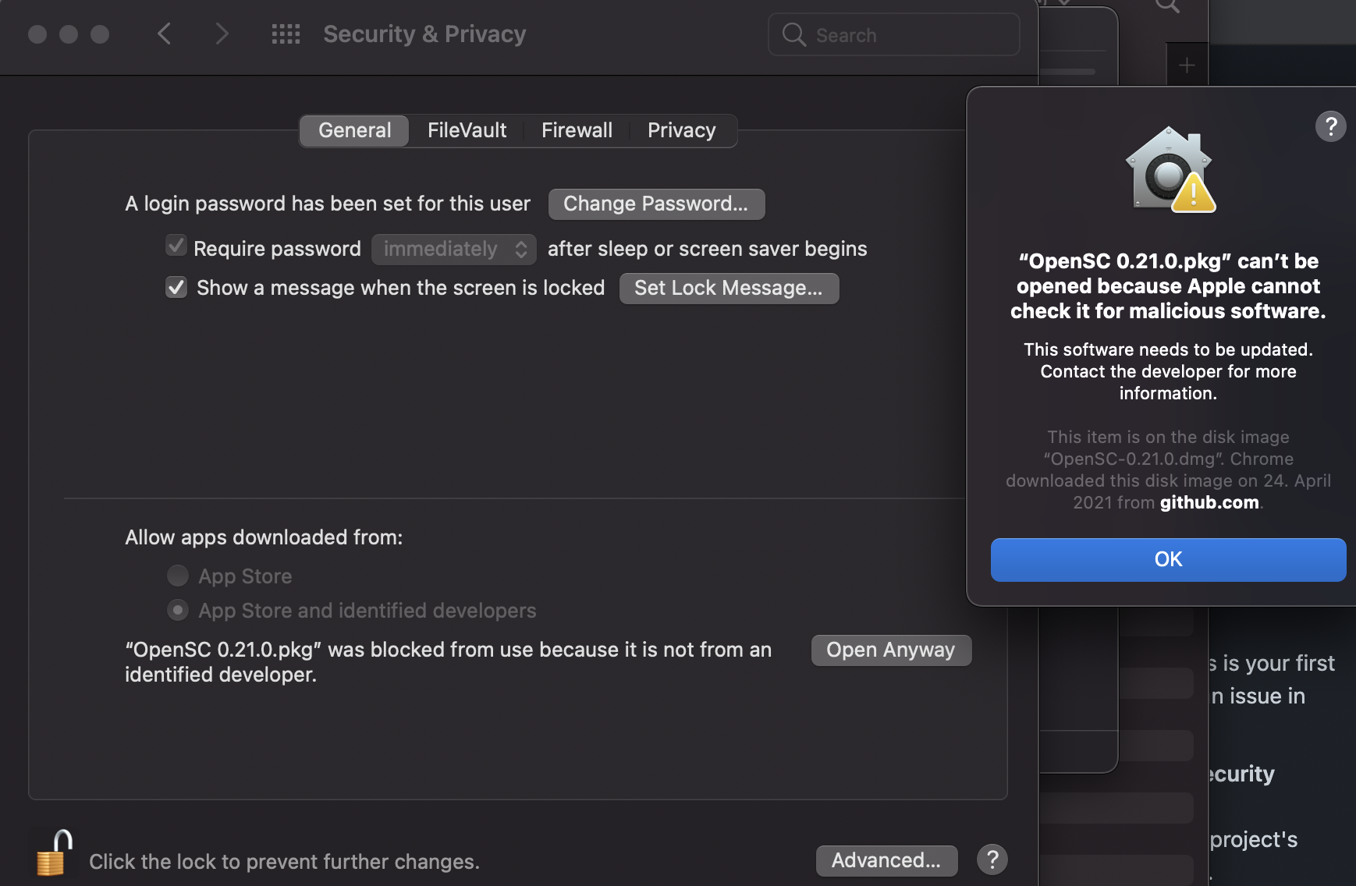Select the App Store radio button
Screen dimensions: 1356x886
(177, 576)
